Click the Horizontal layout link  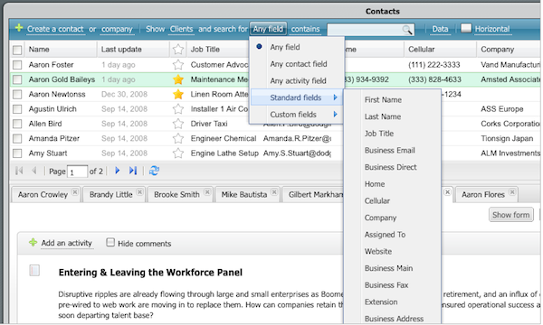(x=492, y=29)
